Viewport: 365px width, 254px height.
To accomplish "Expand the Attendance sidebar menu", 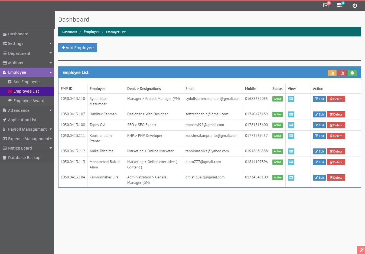I will click(27, 110).
